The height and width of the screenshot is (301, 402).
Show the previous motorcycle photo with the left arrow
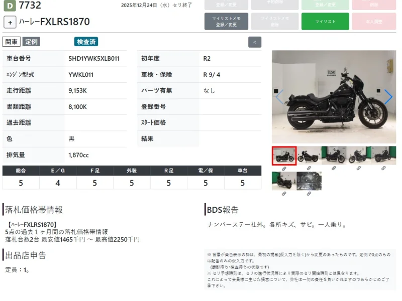279,97
